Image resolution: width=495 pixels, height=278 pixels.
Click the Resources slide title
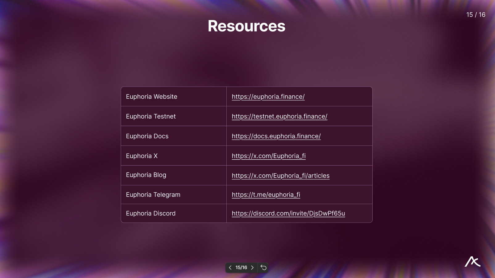246,26
